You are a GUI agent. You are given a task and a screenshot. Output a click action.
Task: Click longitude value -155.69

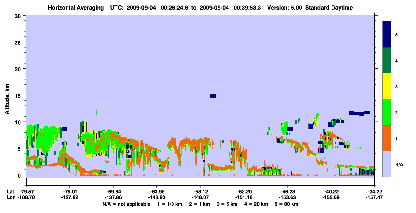(x=331, y=197)
